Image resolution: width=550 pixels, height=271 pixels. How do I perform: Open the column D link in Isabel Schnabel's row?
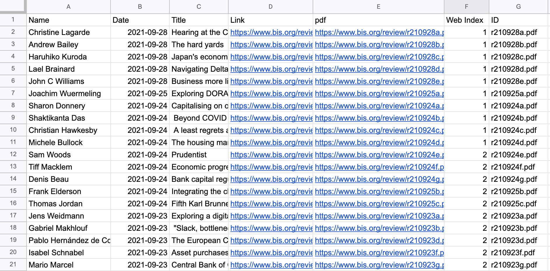click(x=271, y=253)
